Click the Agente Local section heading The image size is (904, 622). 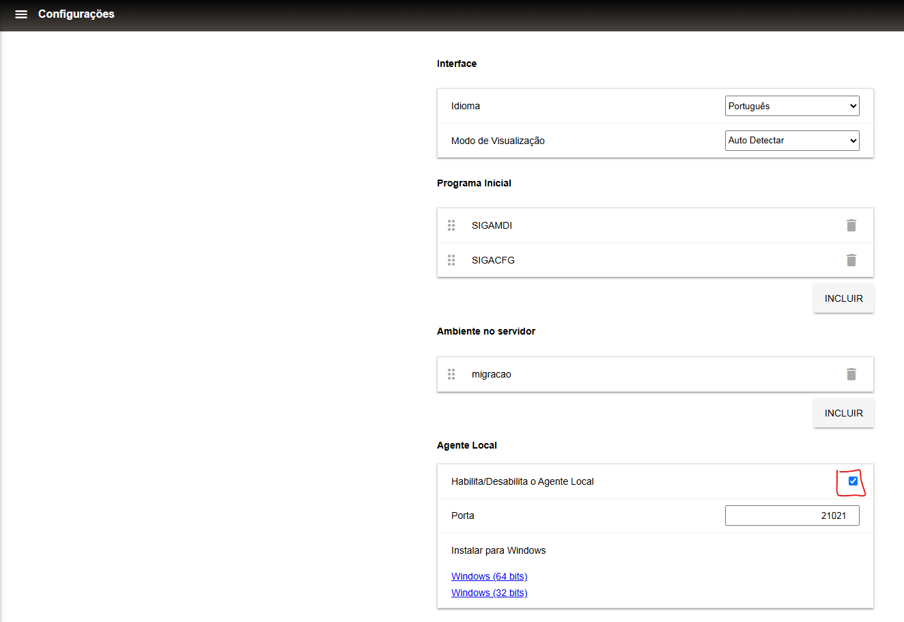tap(467, 445)
